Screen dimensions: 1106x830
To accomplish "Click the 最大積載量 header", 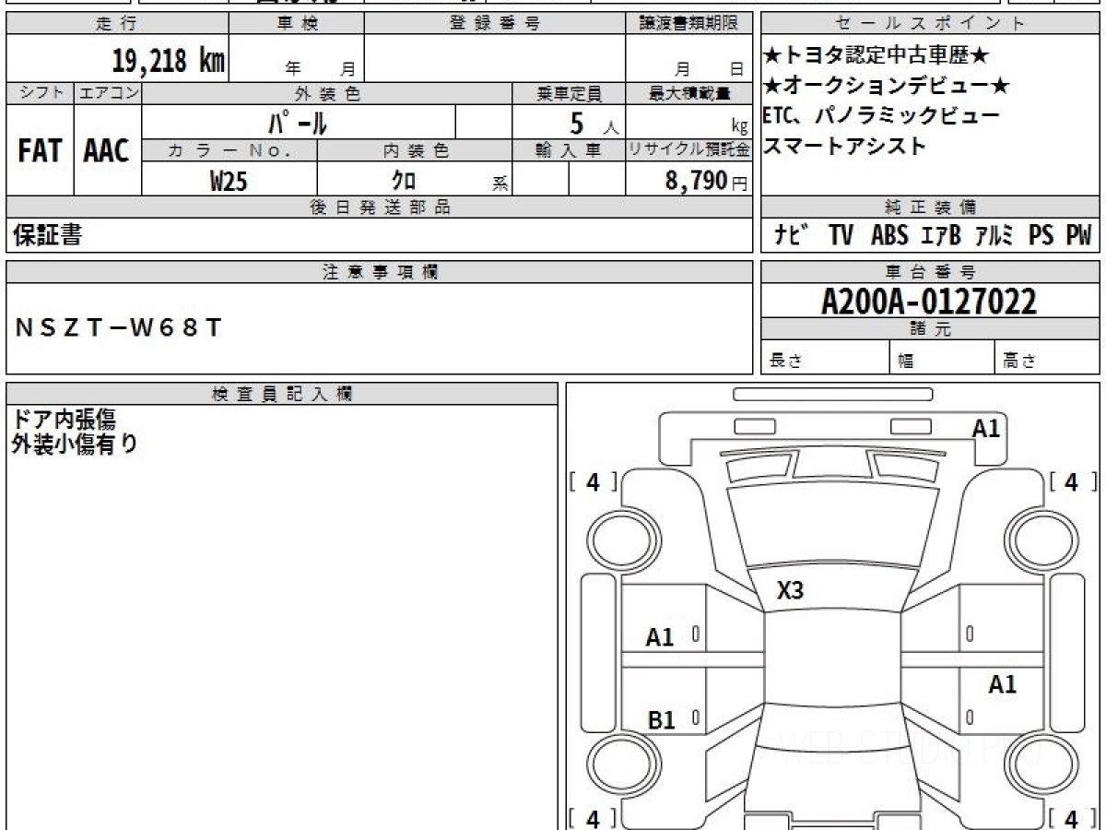I will (x=688, y=93).
